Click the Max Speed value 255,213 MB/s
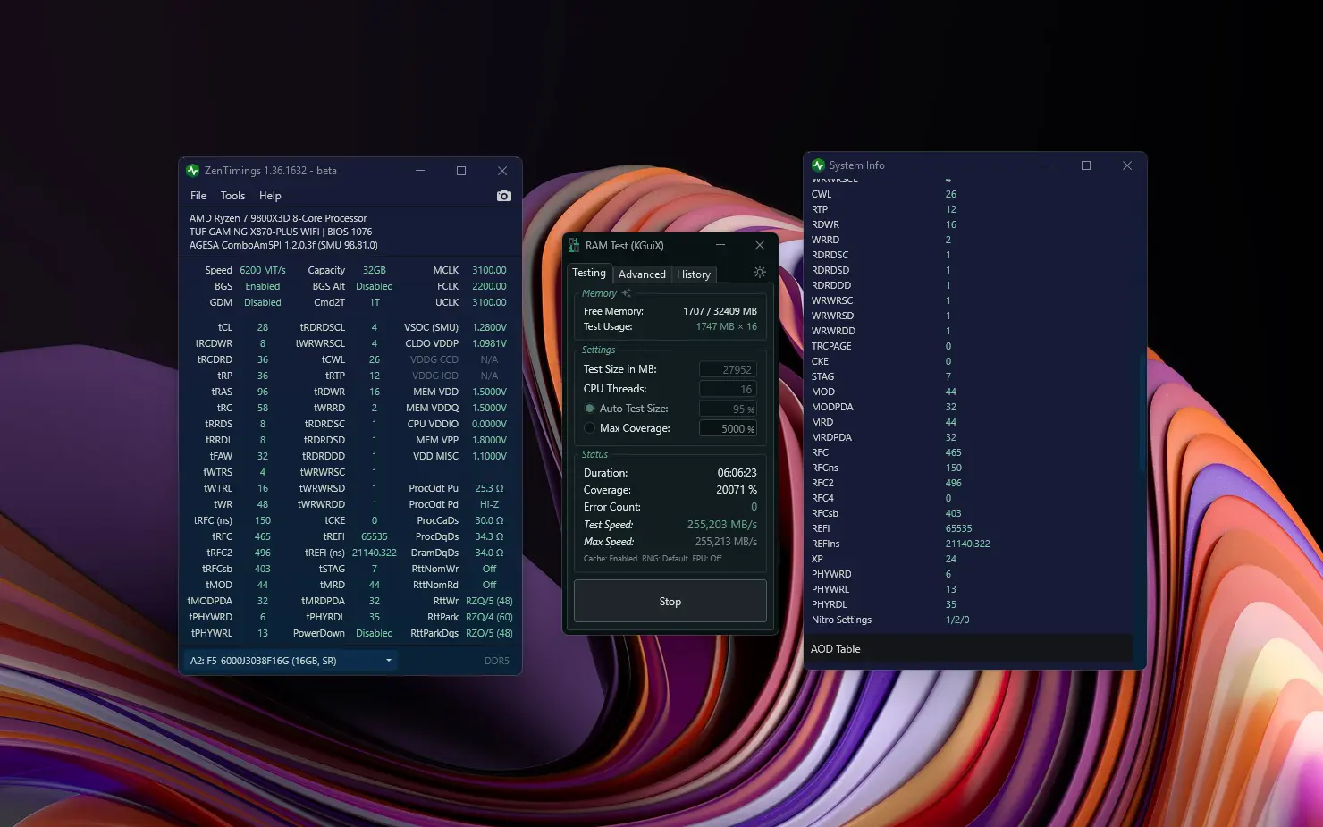This screenshot has width=1323, height=827. (x=726, y=542)
